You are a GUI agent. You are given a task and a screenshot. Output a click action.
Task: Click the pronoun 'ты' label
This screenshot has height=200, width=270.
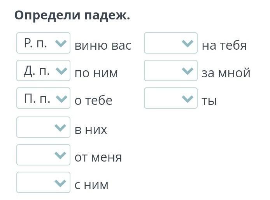pos(209,101)
